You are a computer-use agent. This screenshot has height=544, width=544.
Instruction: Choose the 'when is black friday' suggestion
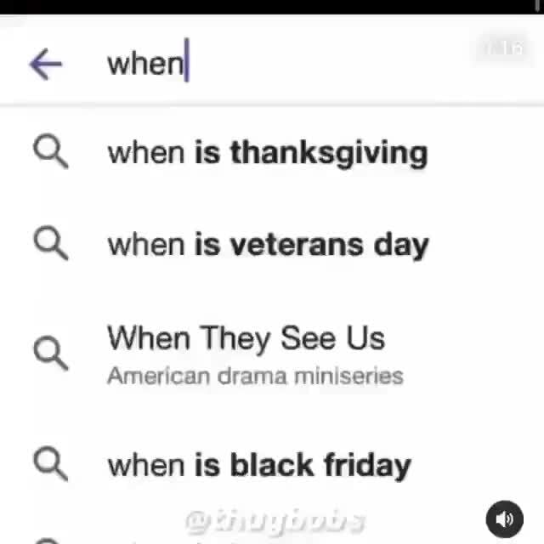click(258, 465)
